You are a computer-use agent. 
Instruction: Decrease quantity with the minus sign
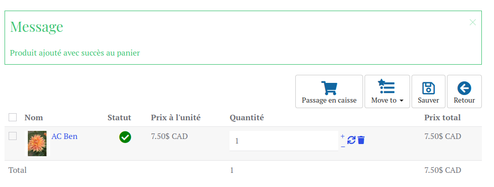pos(343,147)
